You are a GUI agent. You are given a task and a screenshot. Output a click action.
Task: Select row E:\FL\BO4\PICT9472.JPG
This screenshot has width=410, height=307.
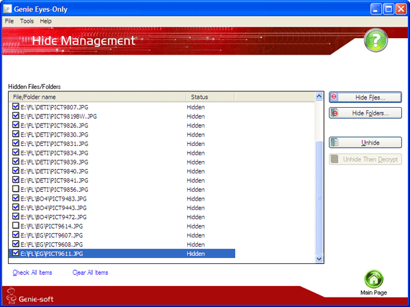(122, 217)
